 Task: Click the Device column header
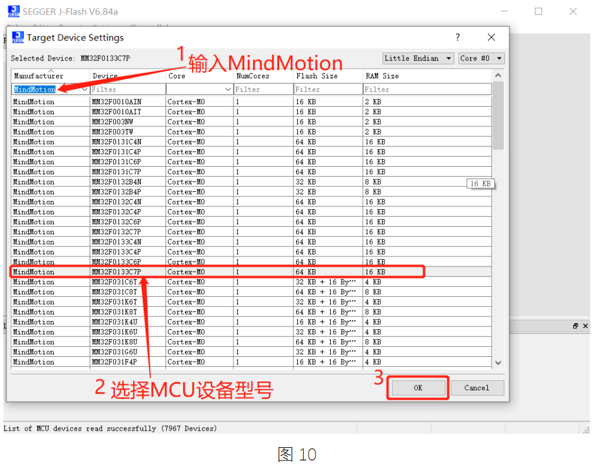point(128,76)
